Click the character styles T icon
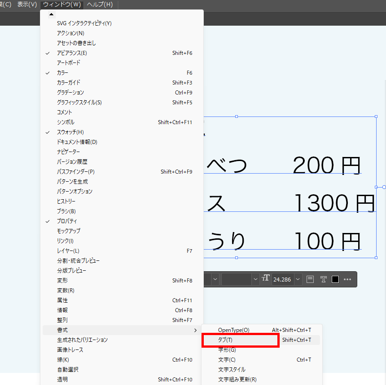 coord(324,279)
